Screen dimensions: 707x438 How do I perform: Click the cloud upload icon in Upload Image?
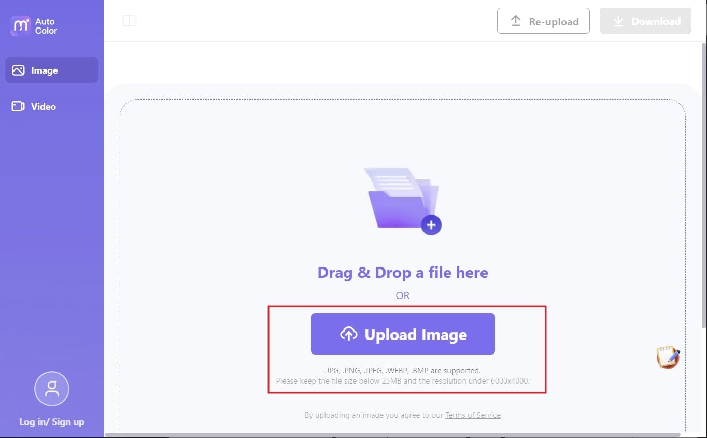[349, 334]
